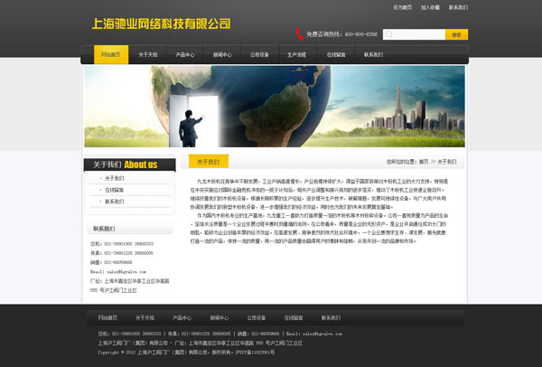Click the 关于我们 About us sidebar header
The height and width of the screenshot is (367, 542).
tap(129, 165)
